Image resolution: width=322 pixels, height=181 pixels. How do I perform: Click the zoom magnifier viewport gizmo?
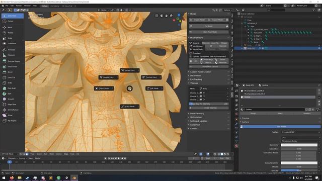(171, 16)
